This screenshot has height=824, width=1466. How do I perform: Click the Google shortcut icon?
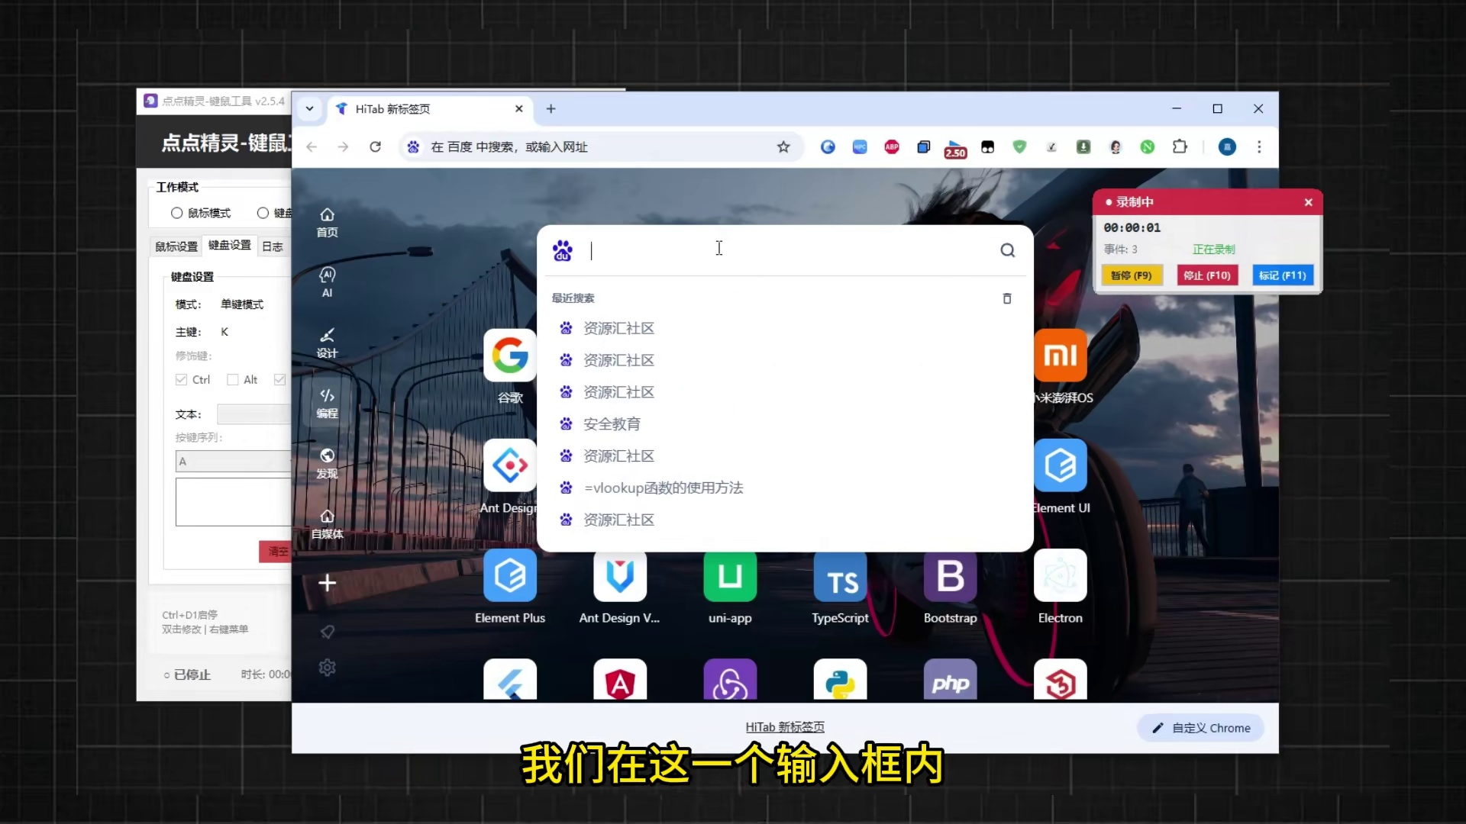pos(509,356)
